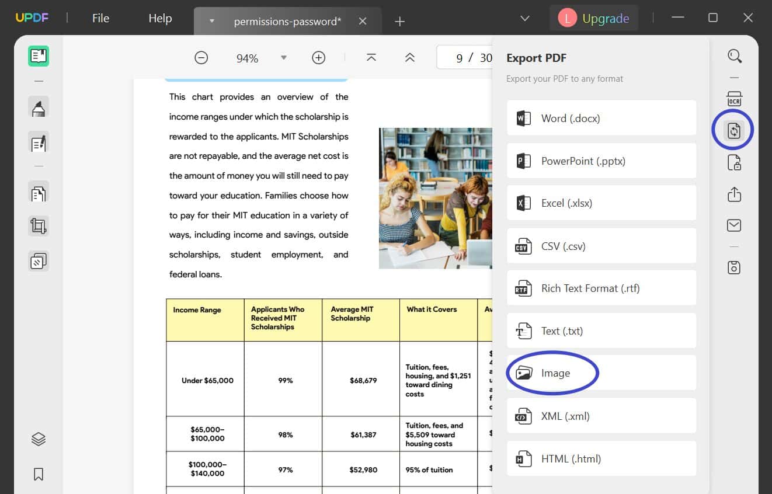This screenshot has height=494, width=772.
Task: Open the File menu
Action: [x=100, y=18]
